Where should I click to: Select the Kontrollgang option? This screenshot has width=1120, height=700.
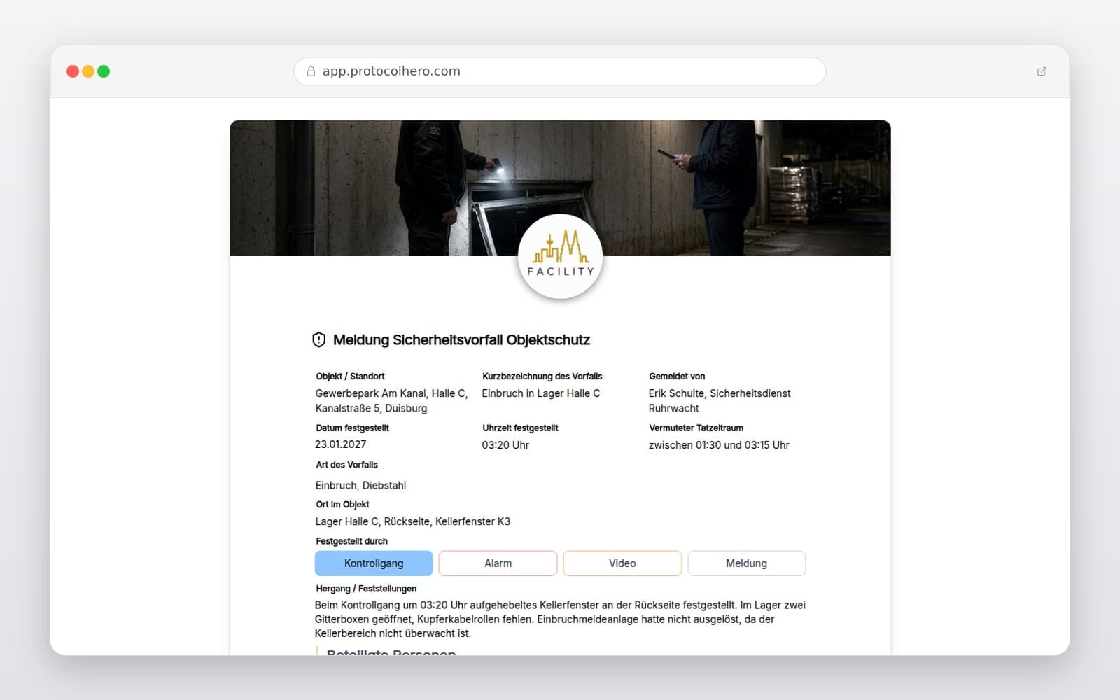pyautogui.click(x=374, y=563)
